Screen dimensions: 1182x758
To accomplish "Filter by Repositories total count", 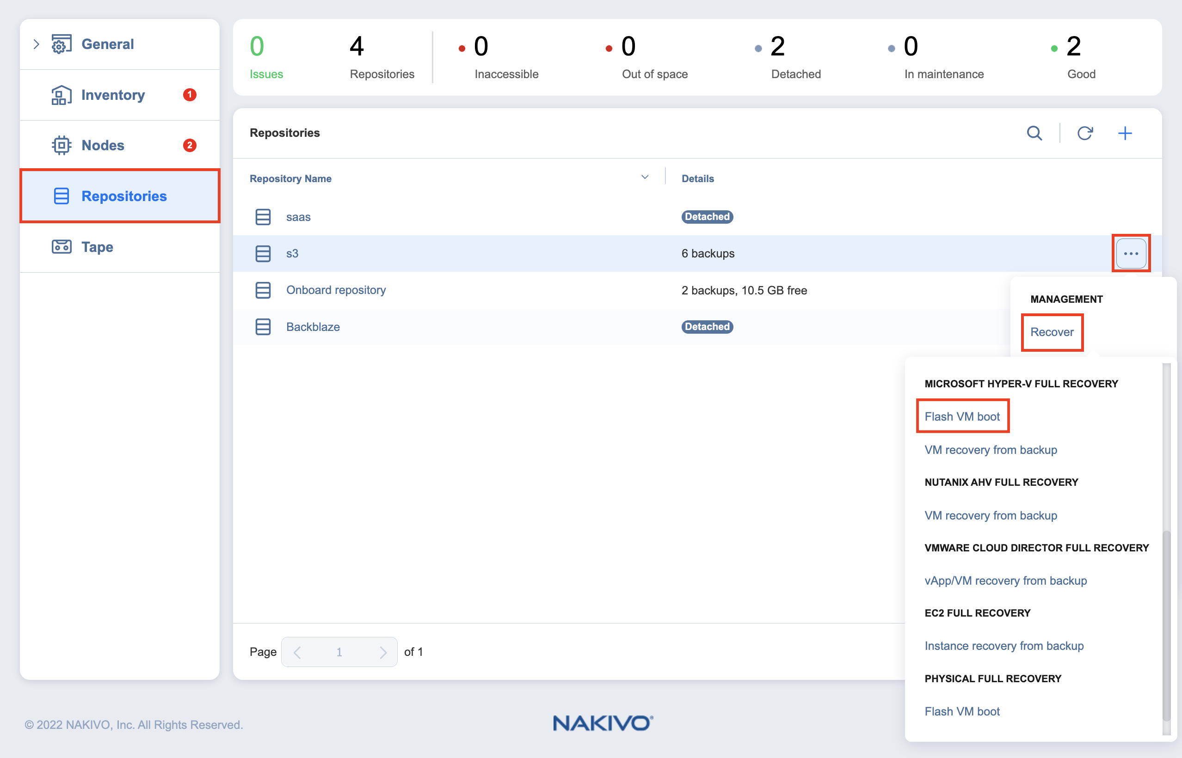I will pos(382,57).
